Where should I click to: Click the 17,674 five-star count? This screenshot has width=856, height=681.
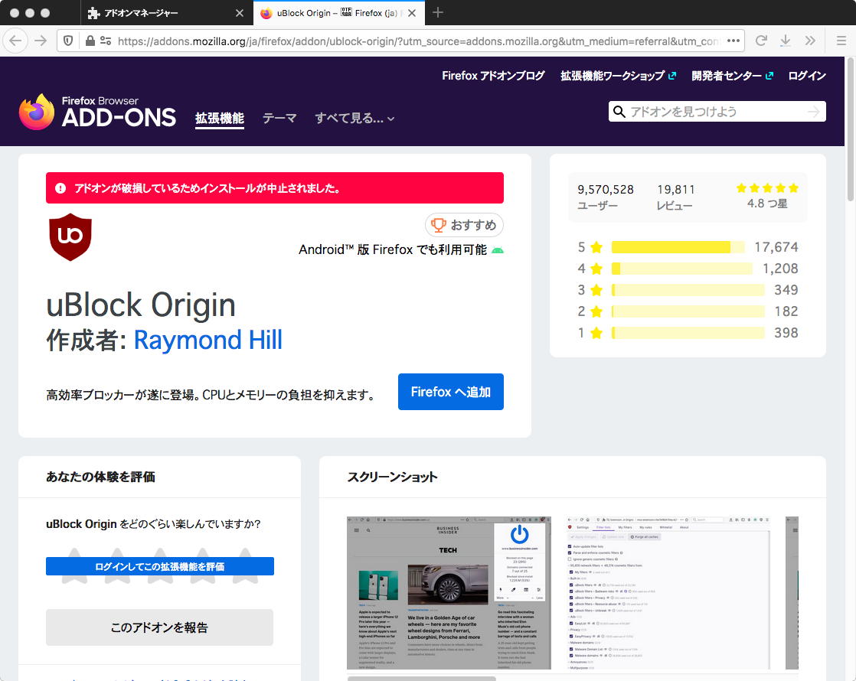pos(776,247)
